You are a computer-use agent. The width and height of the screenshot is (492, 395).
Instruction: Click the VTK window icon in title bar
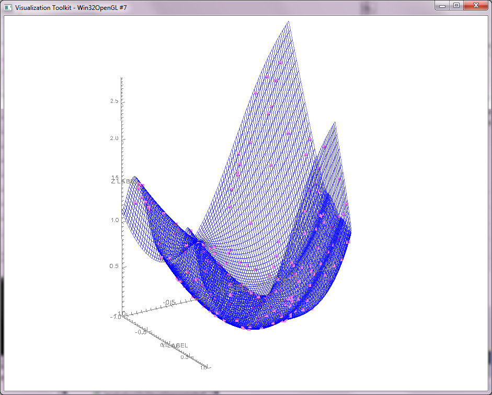point(8,8)
